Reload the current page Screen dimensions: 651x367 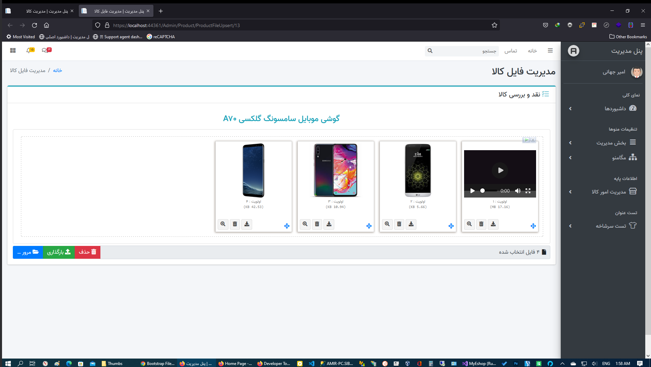[34, 25]
